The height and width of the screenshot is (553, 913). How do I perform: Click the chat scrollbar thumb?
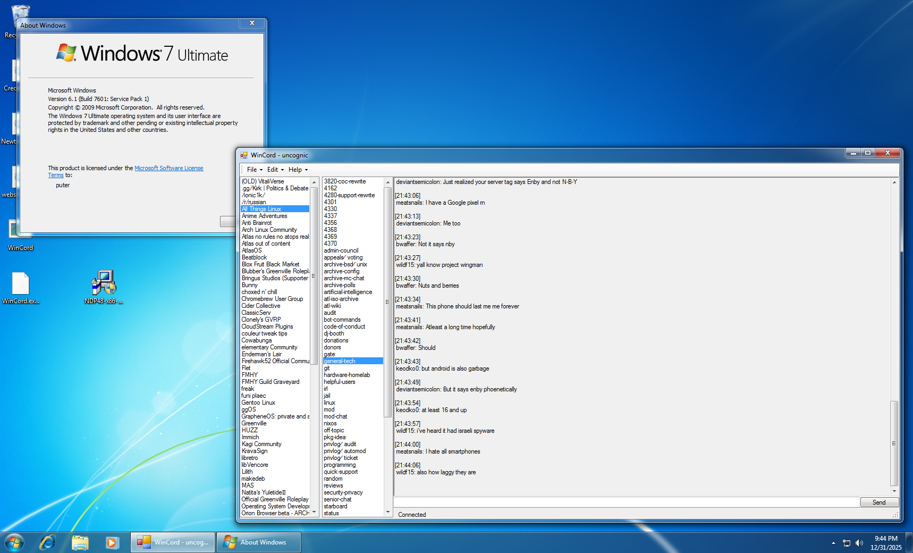tap(894, 443)
